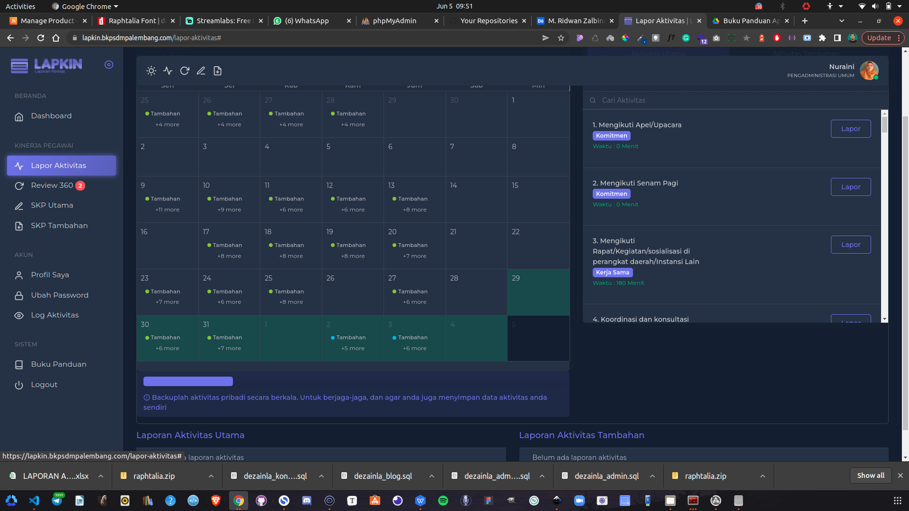Click the SKP pencil icon in top toolbar
The width and height of the screenshot is (909, 511).
pos(201,71)
